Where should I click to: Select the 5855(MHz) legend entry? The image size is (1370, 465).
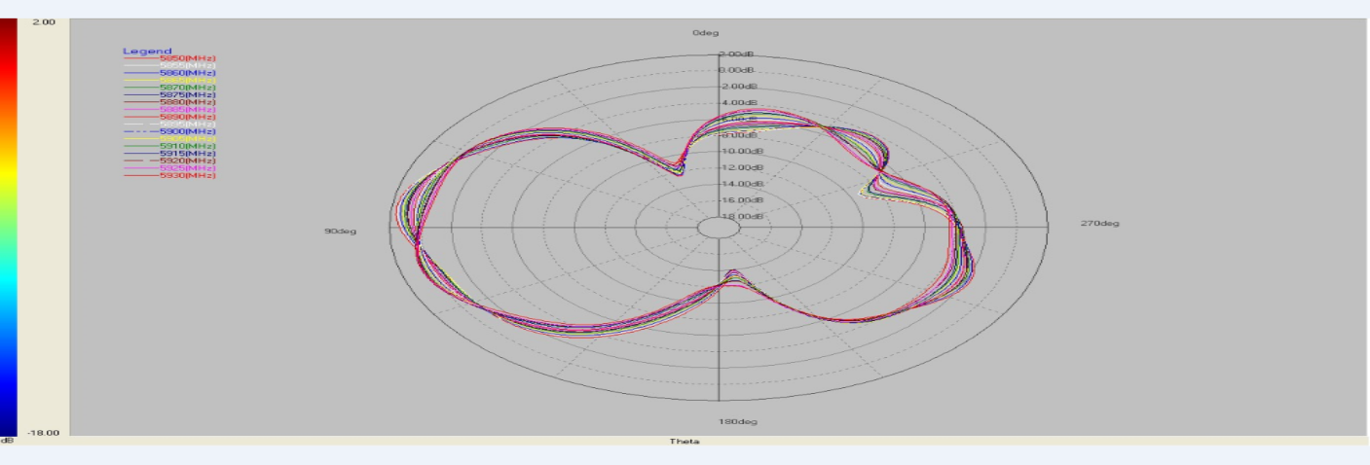169,65
